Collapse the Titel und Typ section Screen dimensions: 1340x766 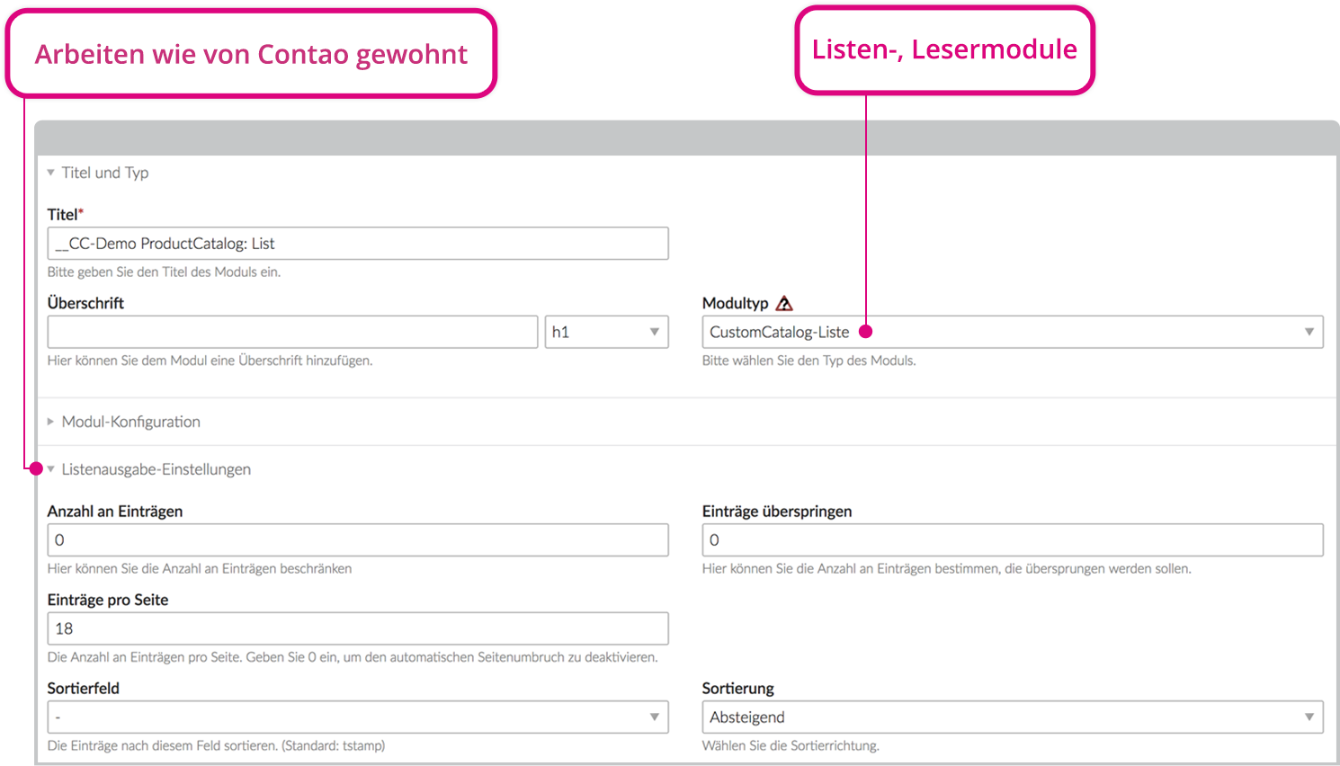98,173
